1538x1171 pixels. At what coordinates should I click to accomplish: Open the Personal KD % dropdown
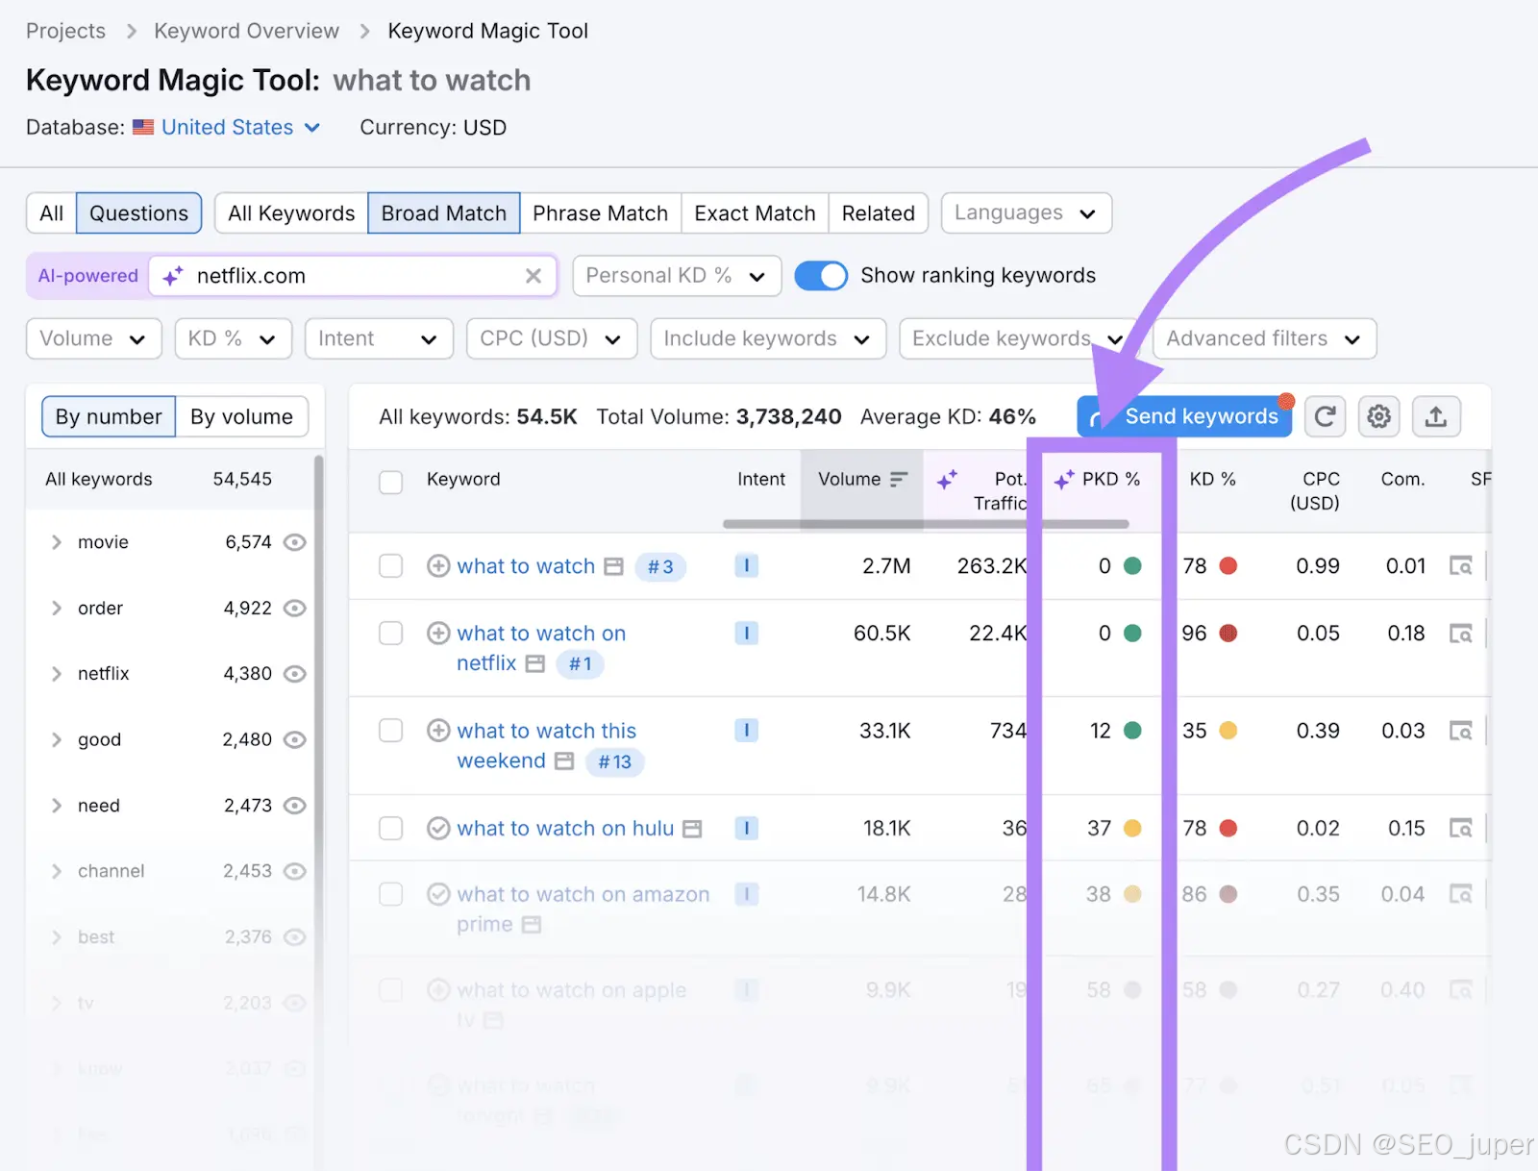tap(677, 276)
